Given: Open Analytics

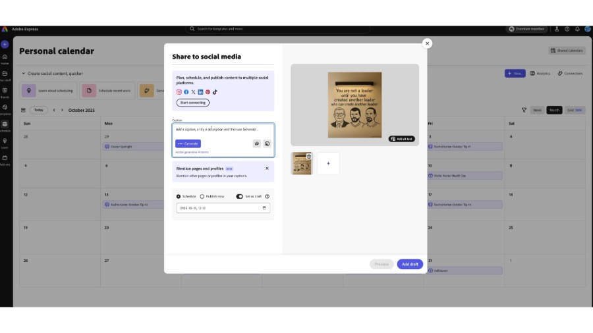Looking at the screenshot, I should click(540, 73).
